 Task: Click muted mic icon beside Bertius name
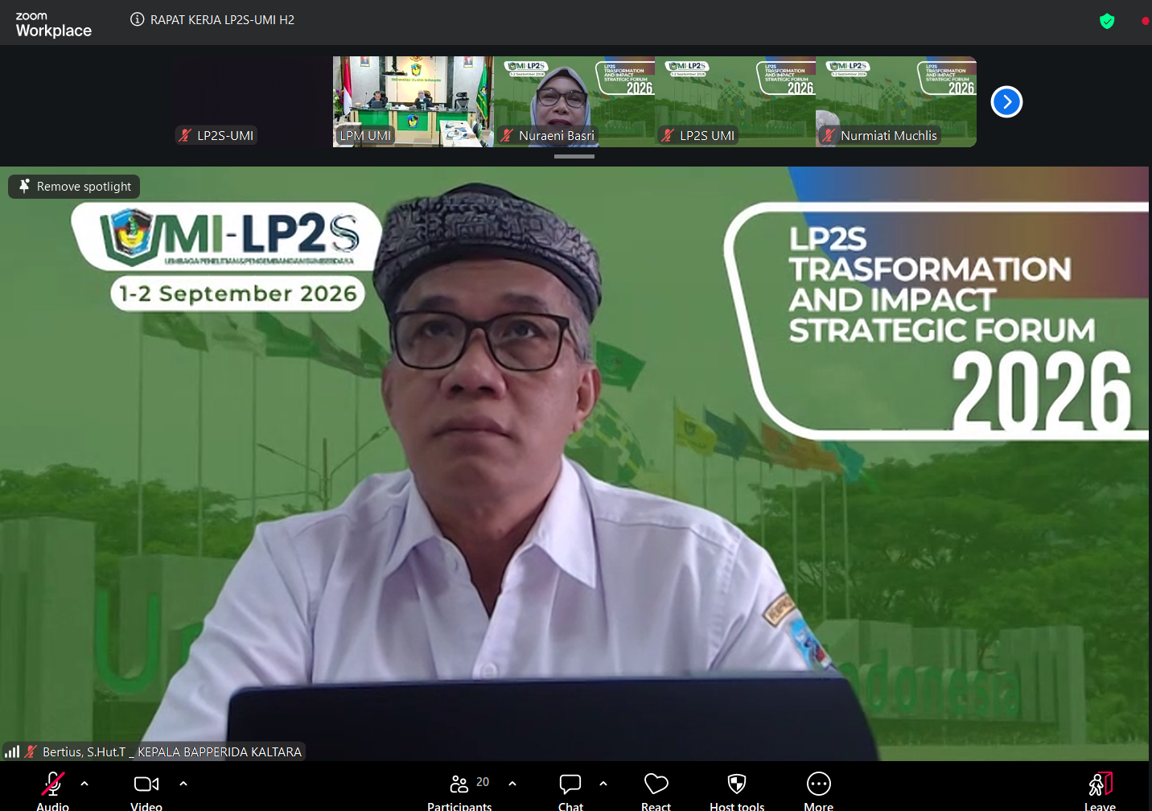[x=31, y=751]
